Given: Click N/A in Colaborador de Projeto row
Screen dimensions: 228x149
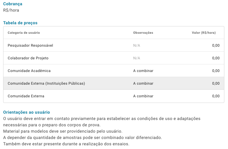Looking at the screenshot, I should 137,58.
